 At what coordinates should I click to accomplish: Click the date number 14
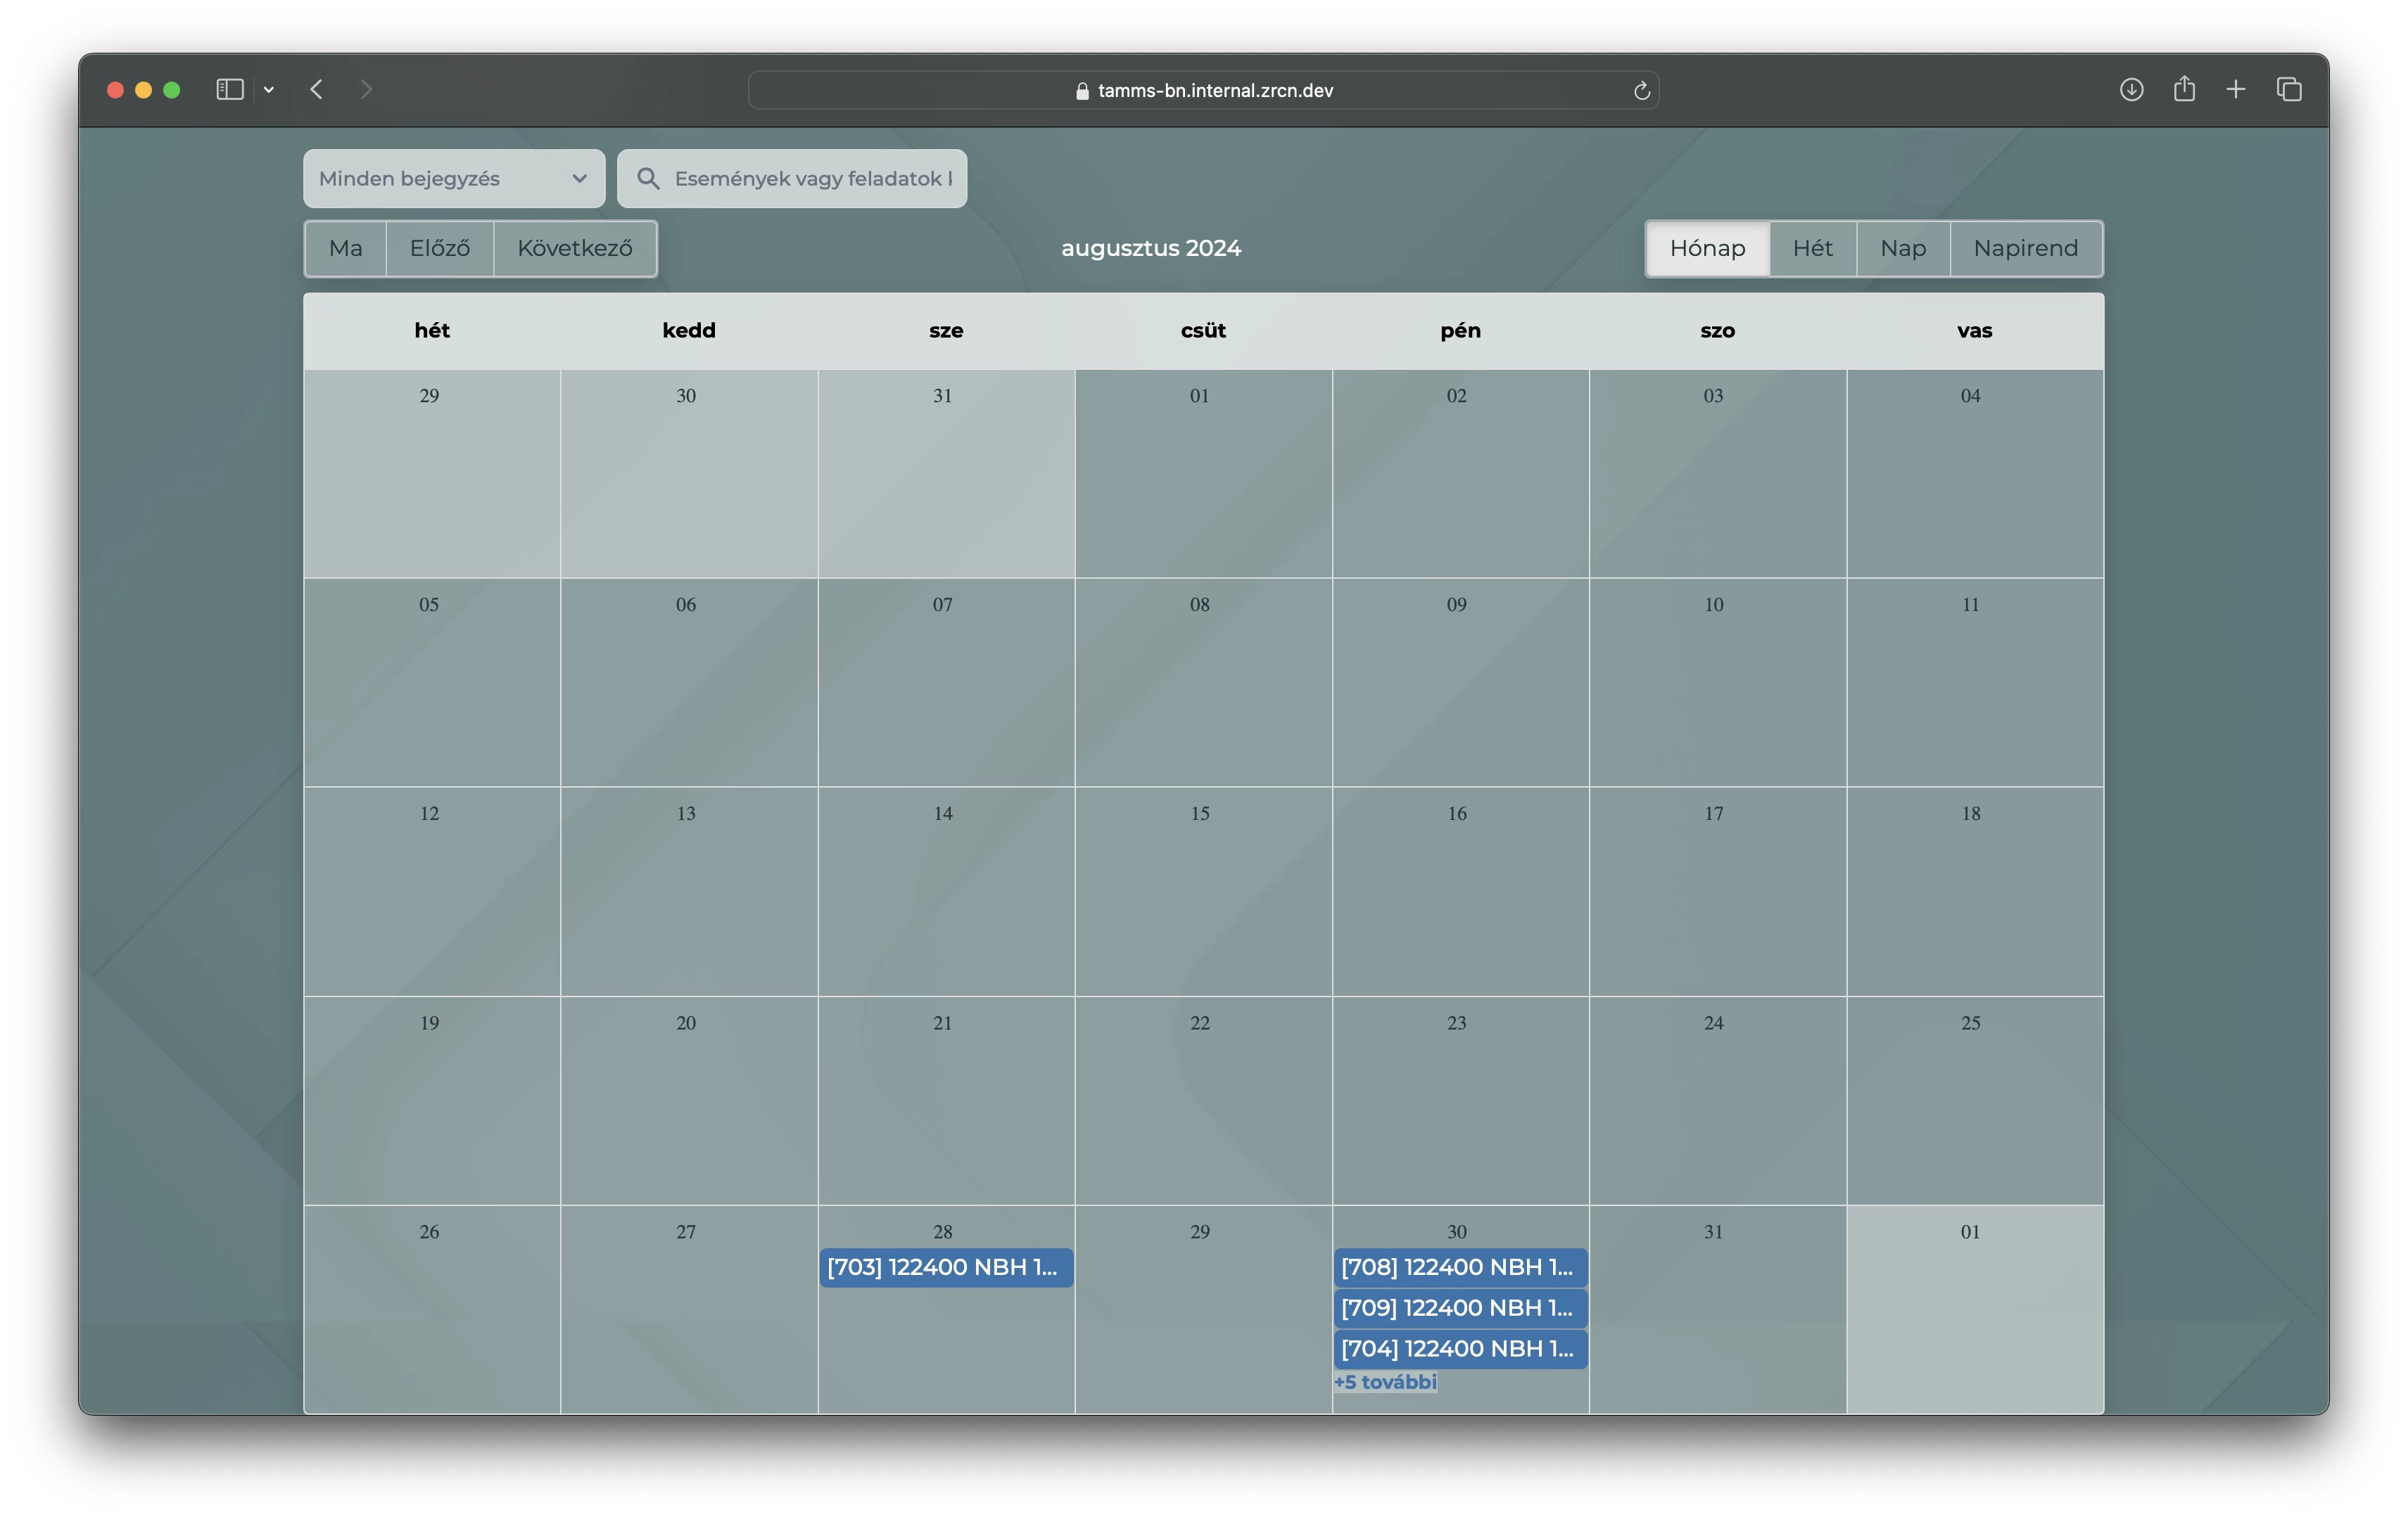[943, 814]
